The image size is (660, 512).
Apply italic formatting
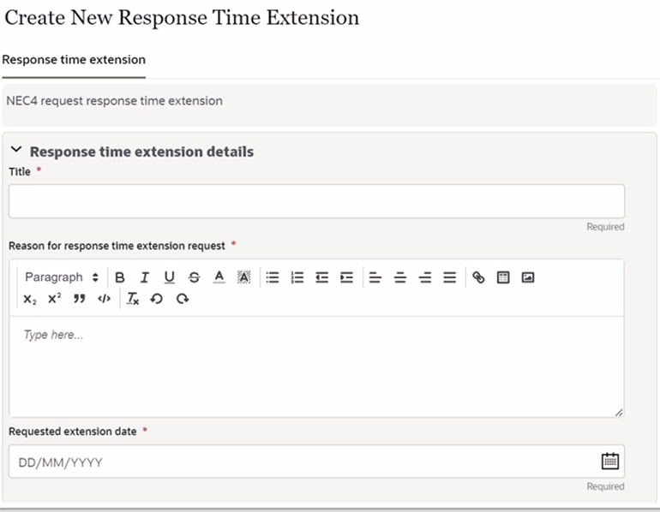click(x=144, y=277)
